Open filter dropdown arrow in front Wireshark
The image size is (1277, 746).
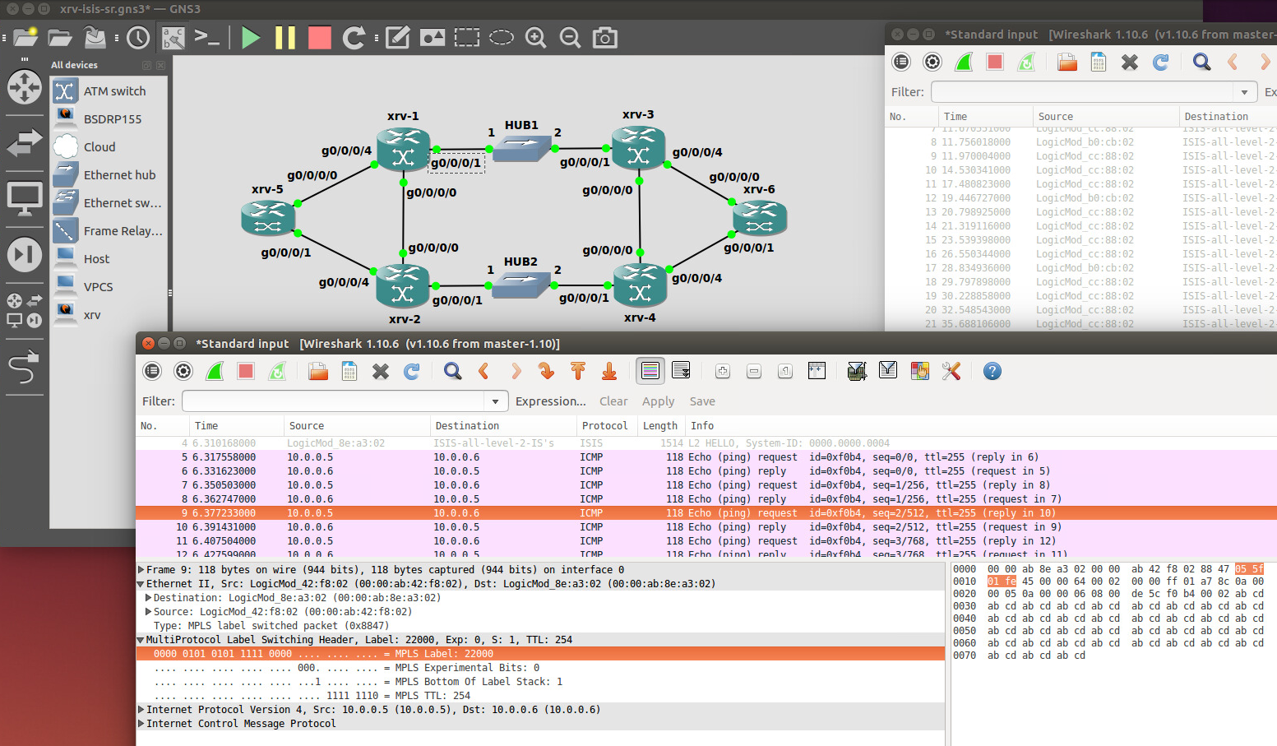495,401
